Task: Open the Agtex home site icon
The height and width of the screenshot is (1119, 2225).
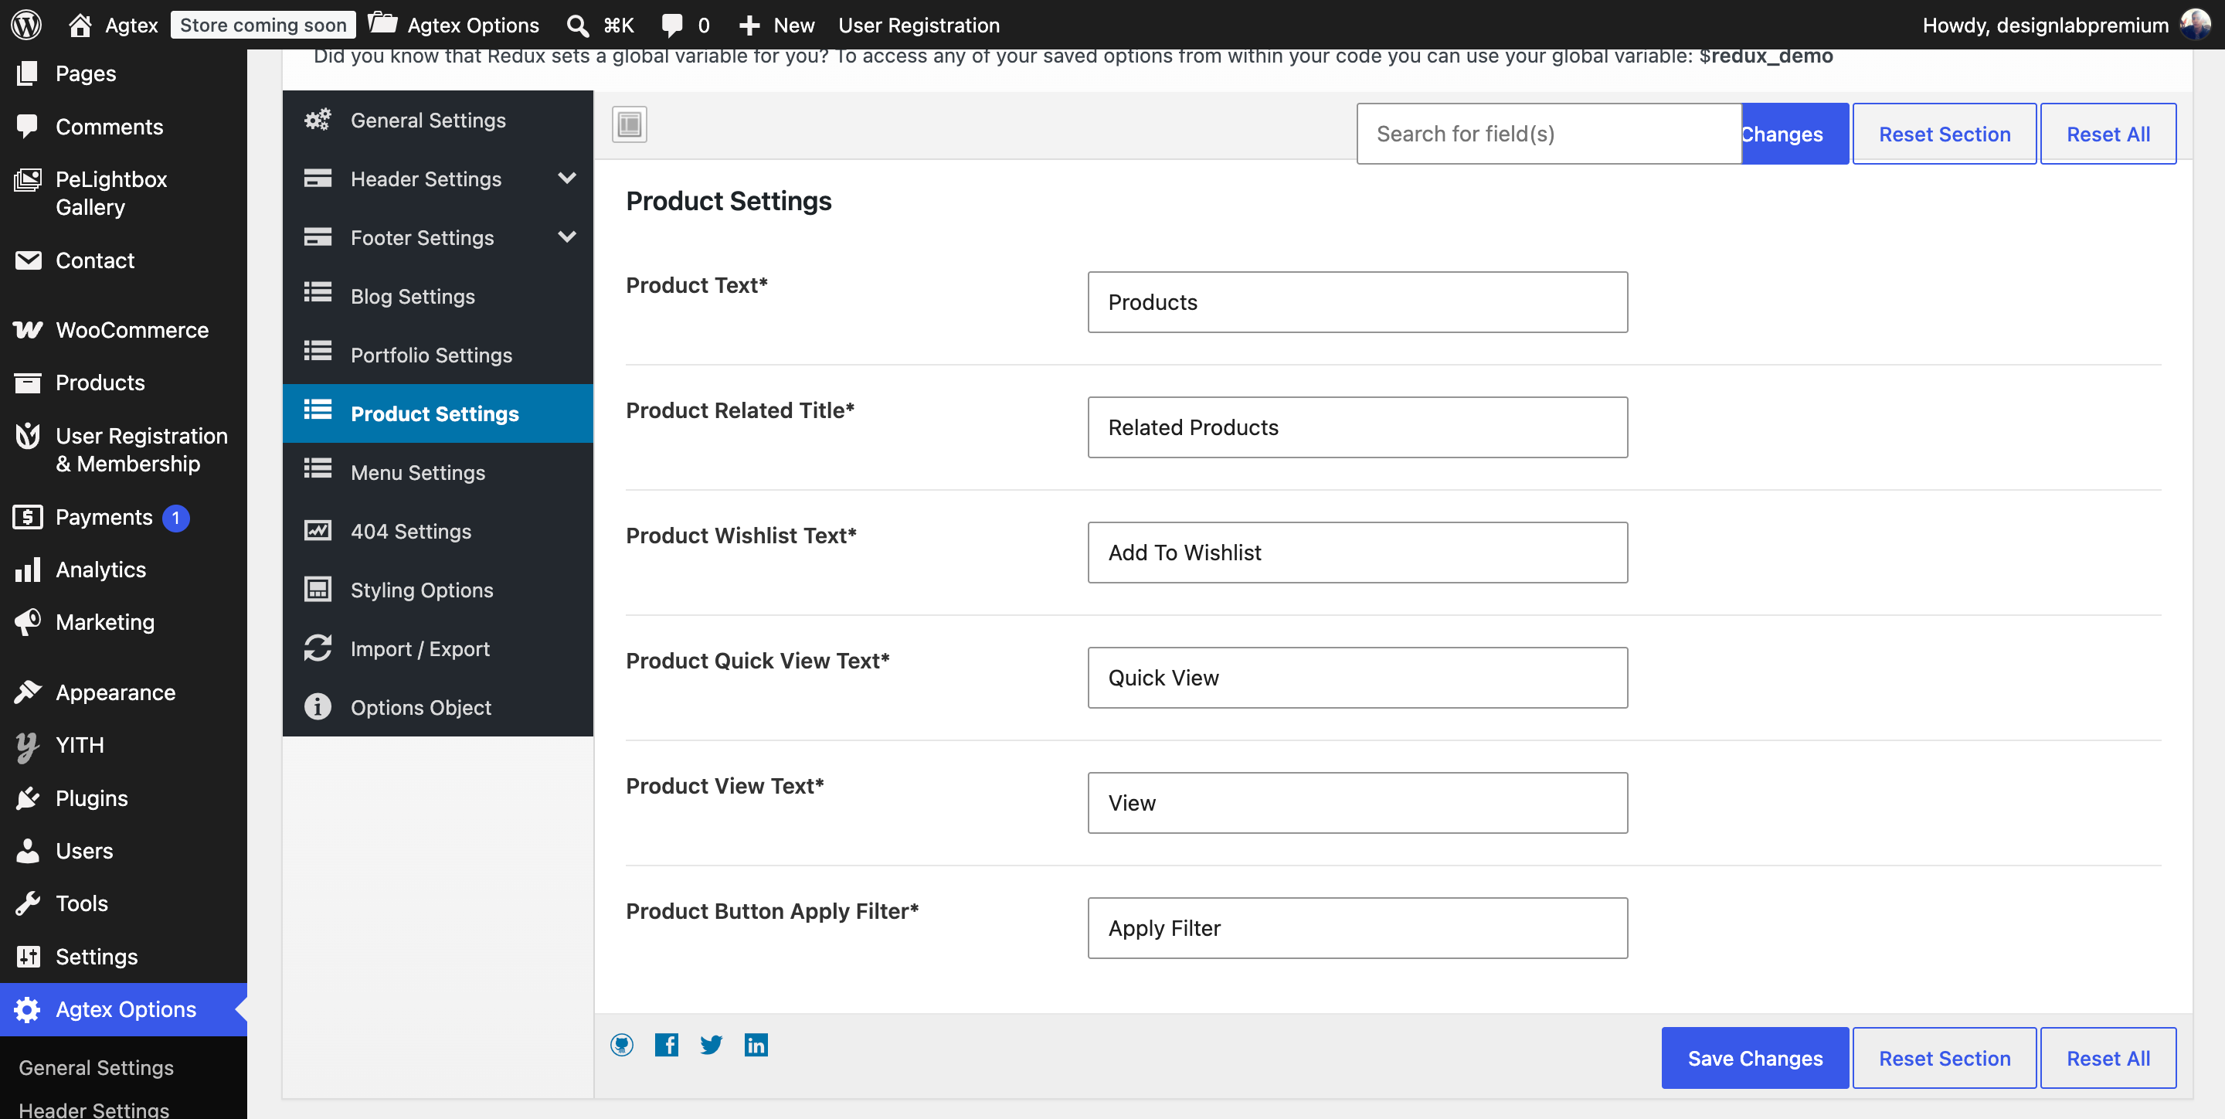Action: click(x=80, y=25)
